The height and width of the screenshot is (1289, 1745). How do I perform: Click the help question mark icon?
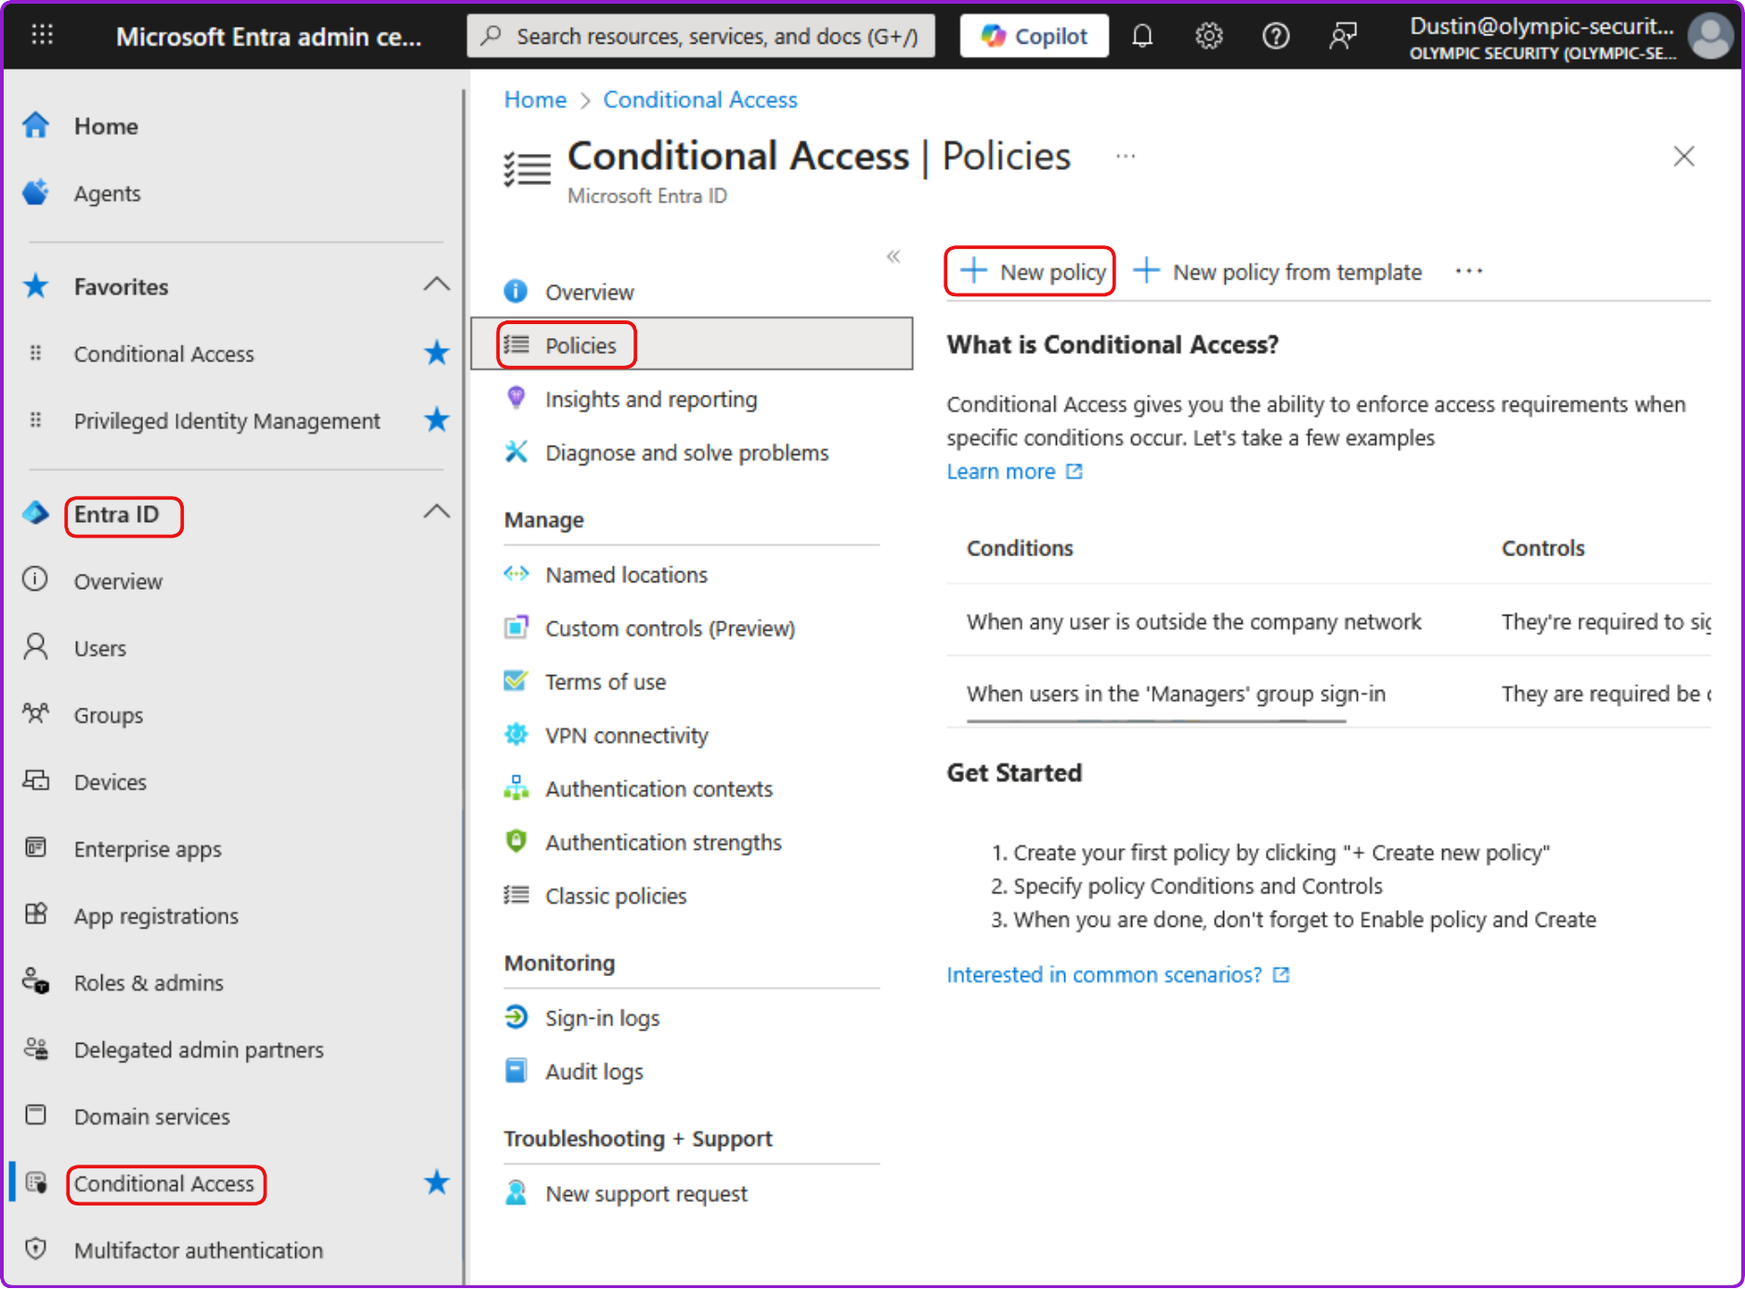click(1275, 36)
